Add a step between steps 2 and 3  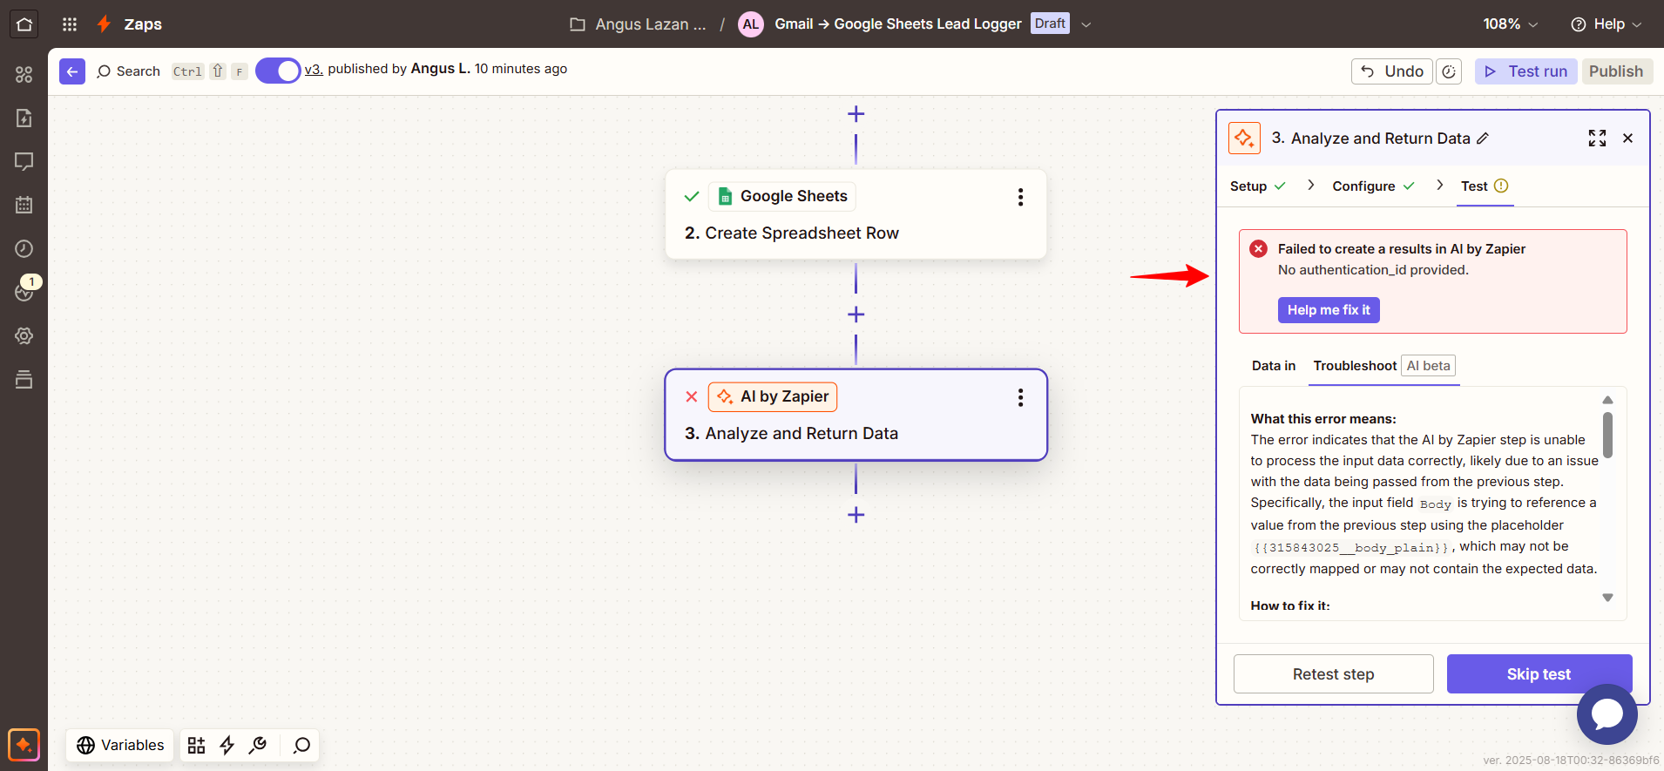(x=856, y=314)
